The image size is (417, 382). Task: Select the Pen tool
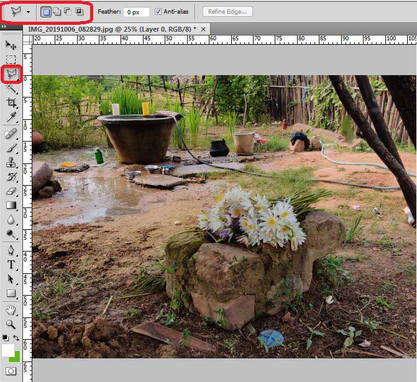coord(11,250)
